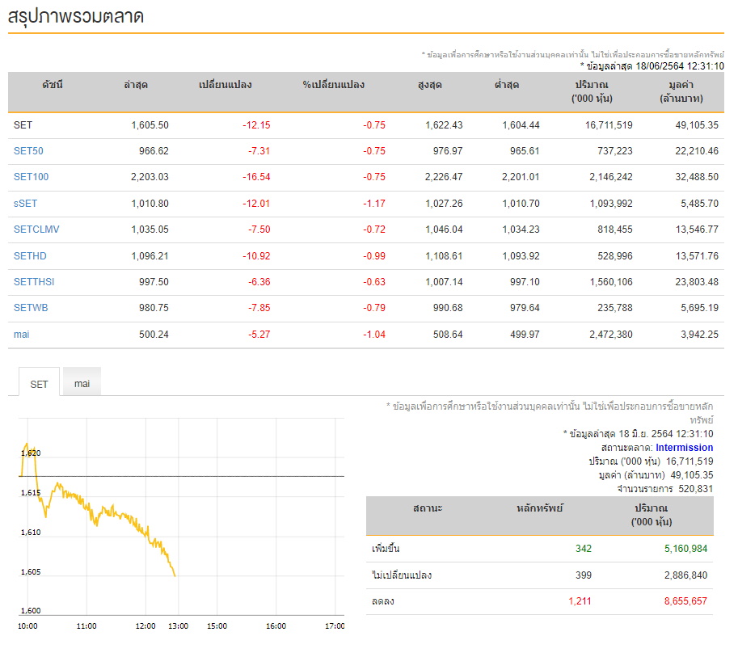Select SETHD change value -10.92
Image resolution: width=738 pixels, height=653 pixels.
click(x=256, y=256)
